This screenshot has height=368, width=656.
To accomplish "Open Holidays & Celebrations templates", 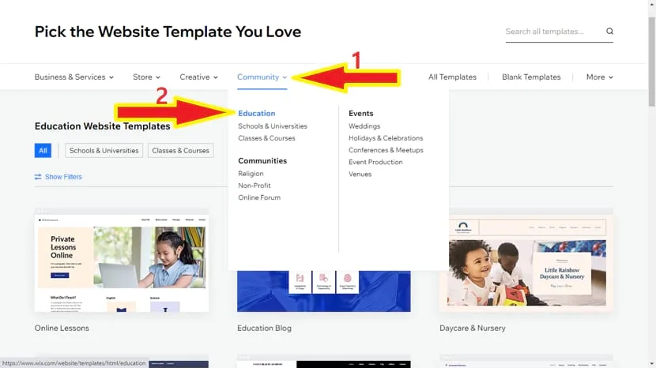I will click(x=386, y=138).
